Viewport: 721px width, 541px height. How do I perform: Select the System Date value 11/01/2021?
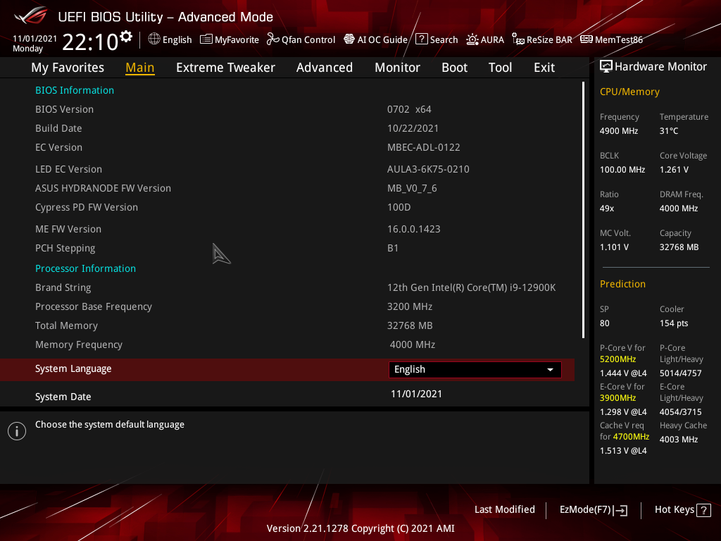click(416, 394)
